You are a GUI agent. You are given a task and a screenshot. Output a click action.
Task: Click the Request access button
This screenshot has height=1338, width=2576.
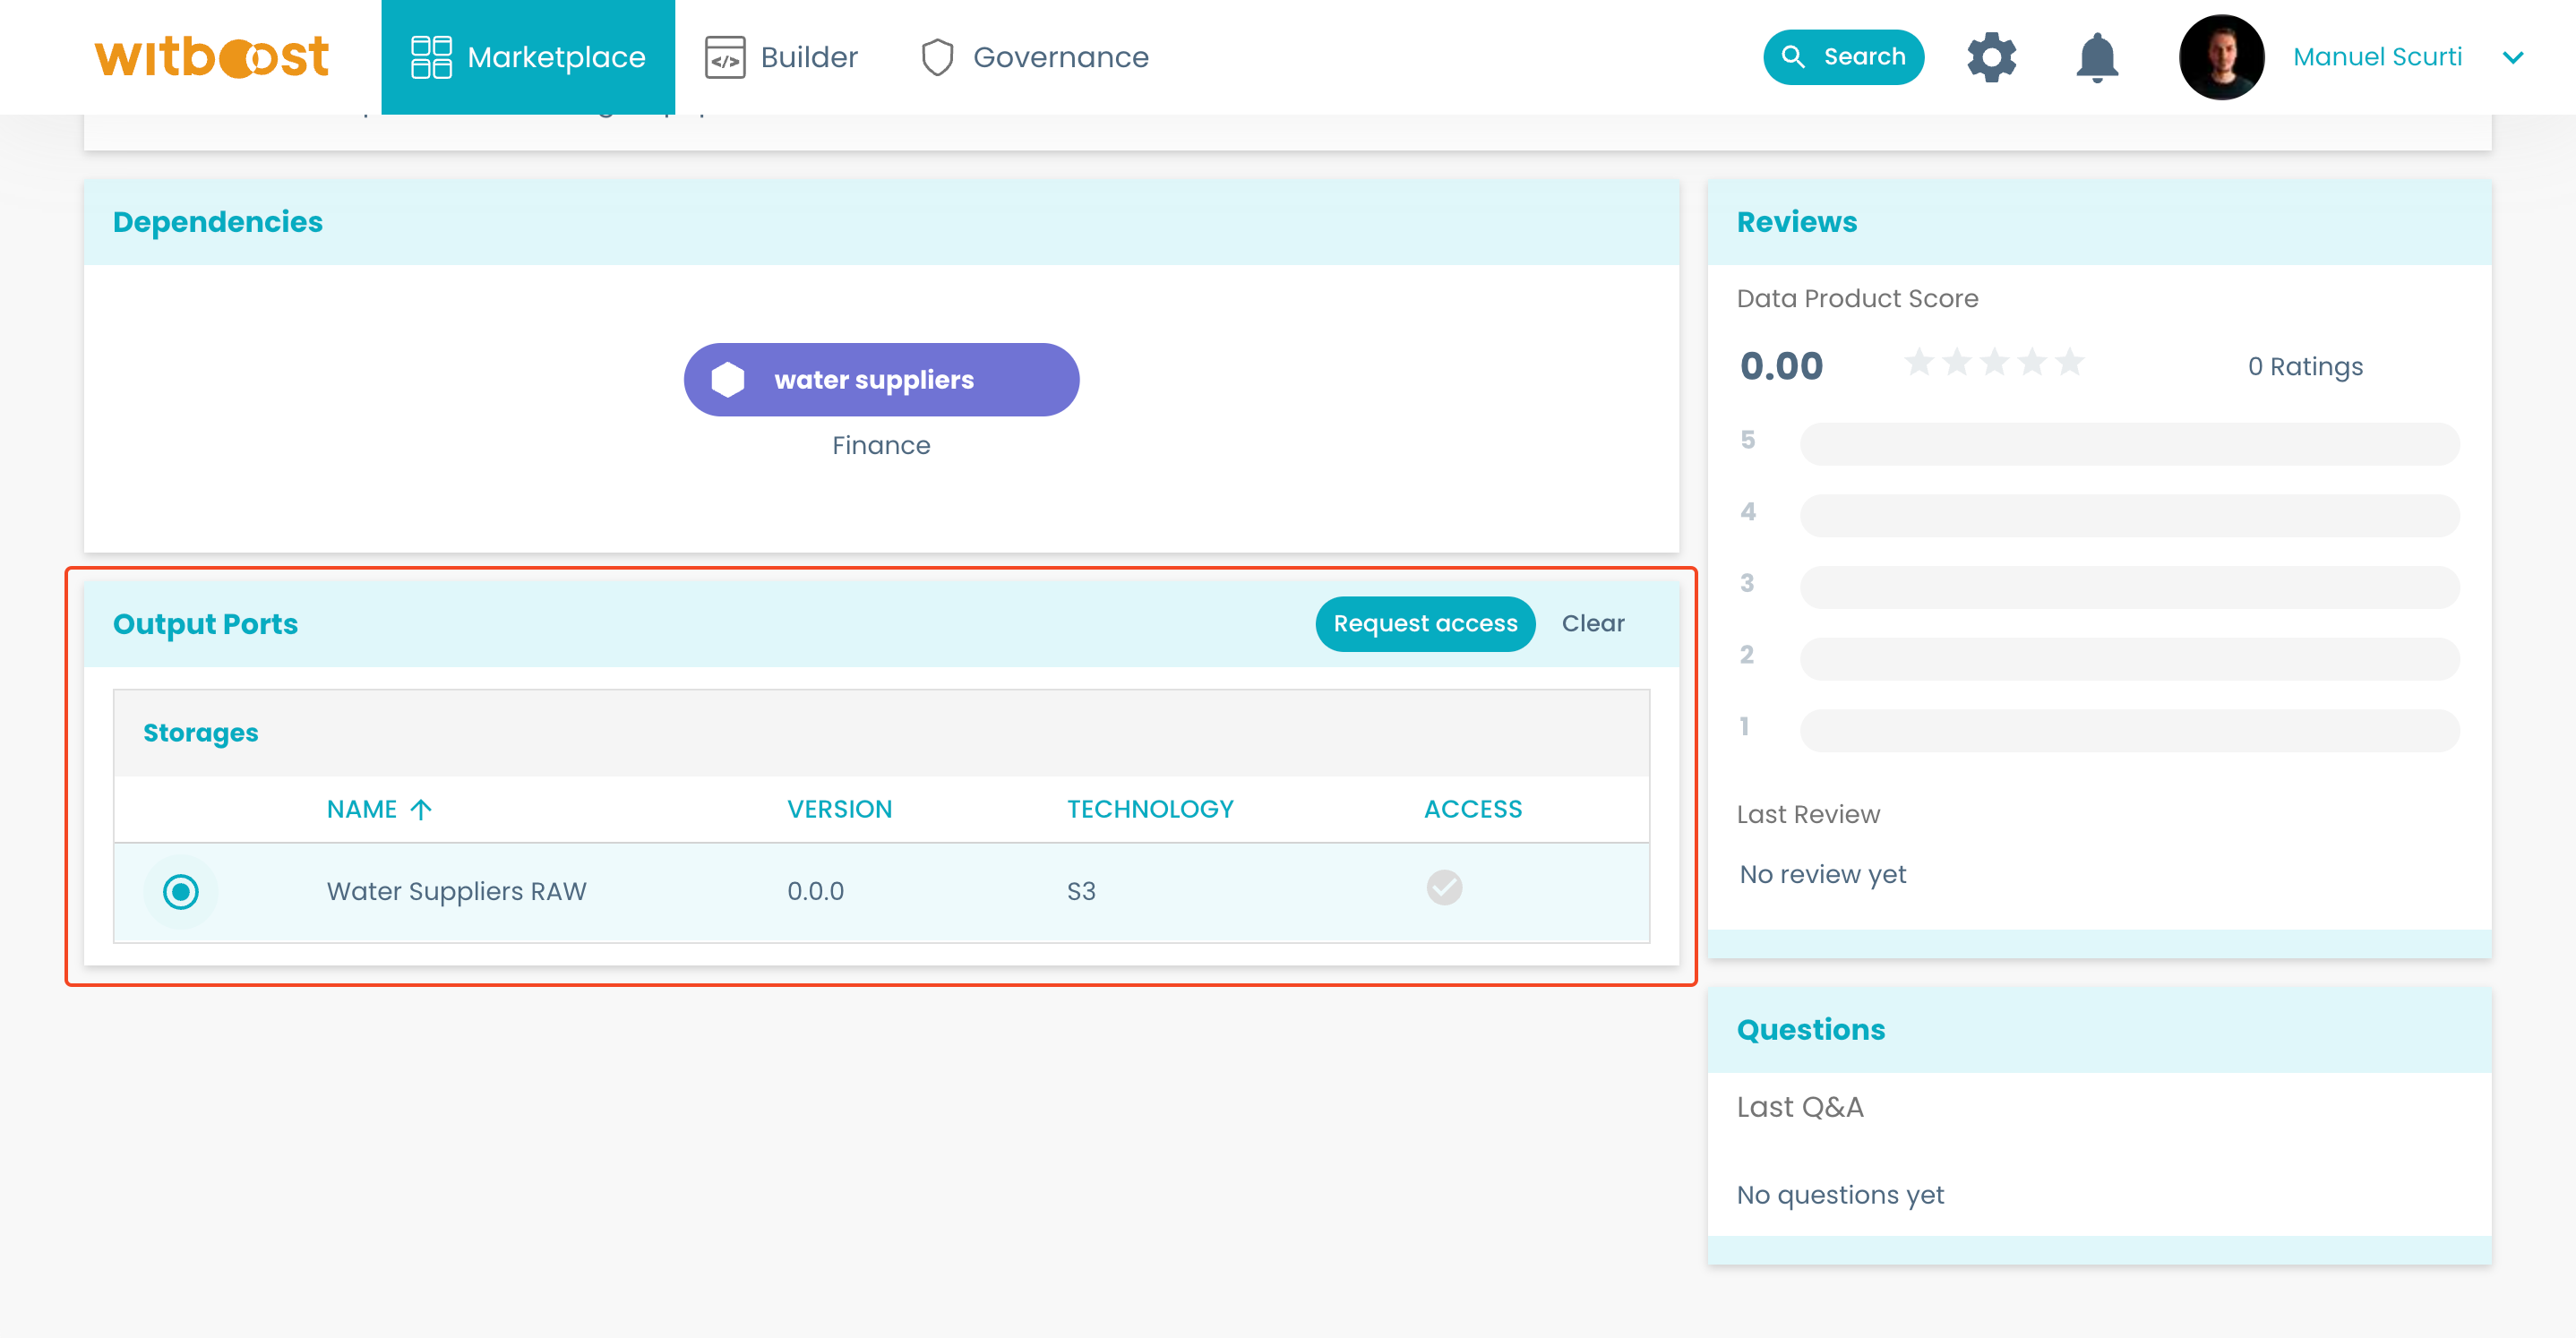pyautogui.click(x=1424, y=624)
